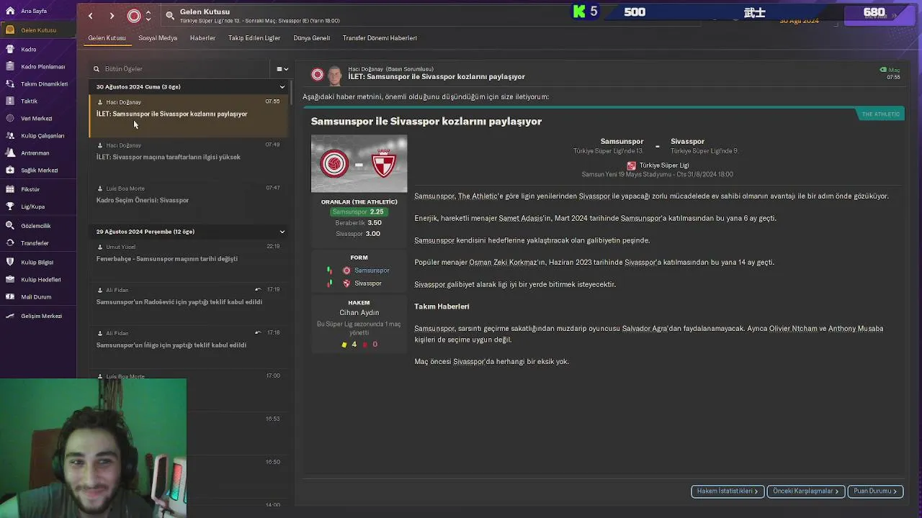Select the Kadro Planlaması clipboard icon
This screenshot has width=922, height=518.
[x=10, y=66]
